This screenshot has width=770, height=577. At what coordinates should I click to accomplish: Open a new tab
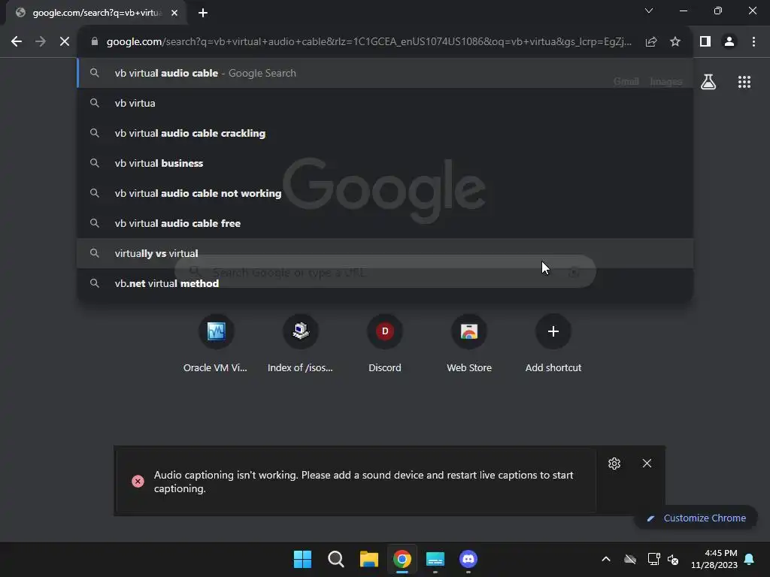pyautogui.click(x=203, y=13)
